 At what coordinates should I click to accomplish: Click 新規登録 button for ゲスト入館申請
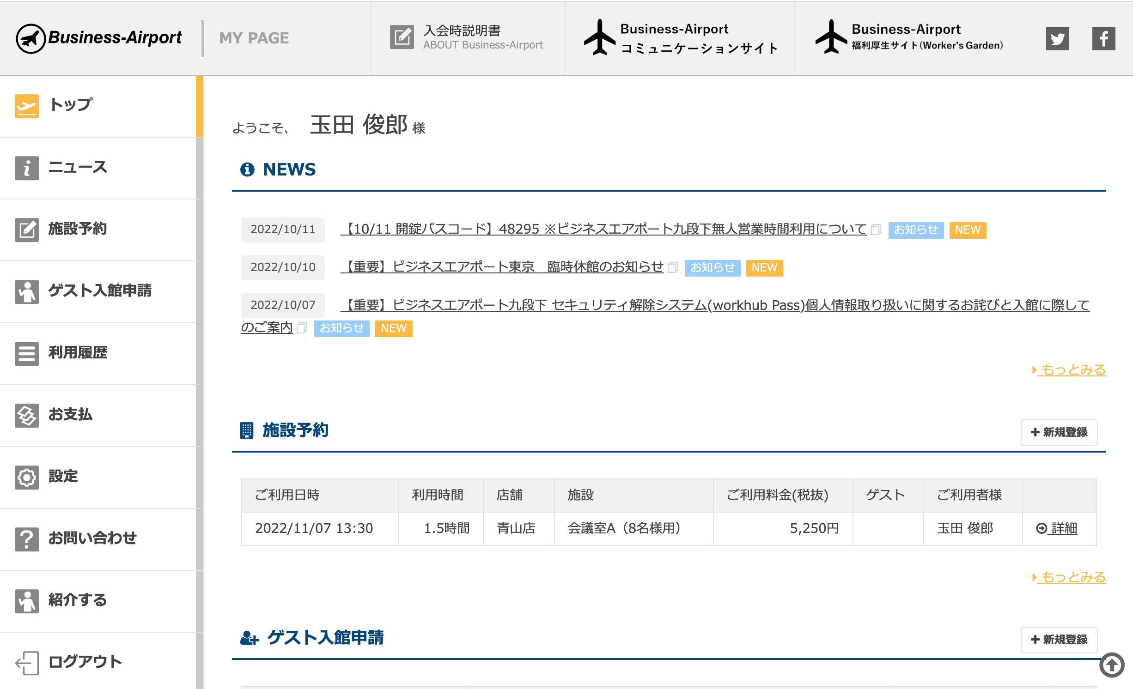click(x=1059, y=640)
